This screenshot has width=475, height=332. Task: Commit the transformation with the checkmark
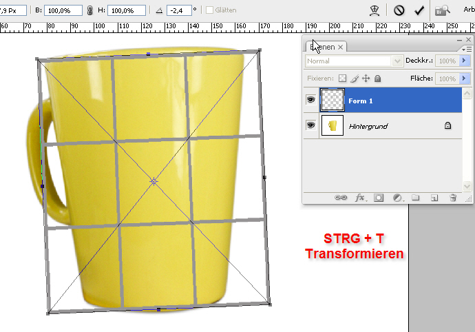click(x=419, y=10)
